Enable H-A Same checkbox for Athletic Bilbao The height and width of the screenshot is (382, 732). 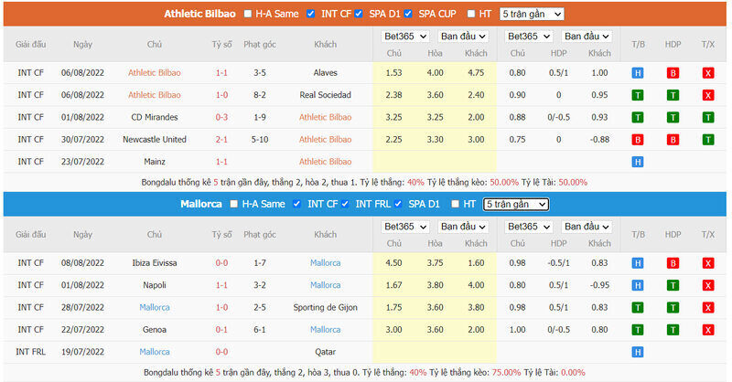[x=248, y=14]
